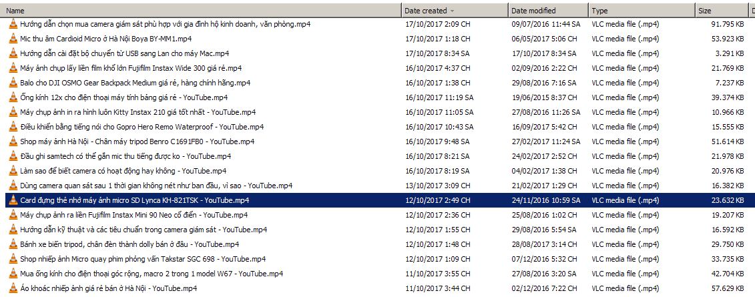Click VLC icon of Dùng camera quan sát file
Viewport: 755px width, 297px height.
click(13, 186)
